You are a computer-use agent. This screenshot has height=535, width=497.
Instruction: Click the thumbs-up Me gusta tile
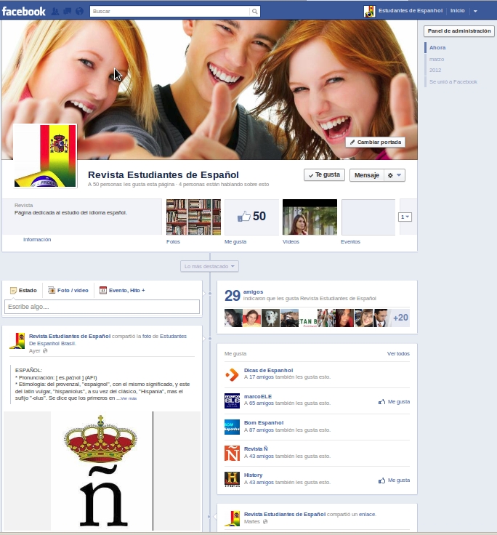click(251, 216)
